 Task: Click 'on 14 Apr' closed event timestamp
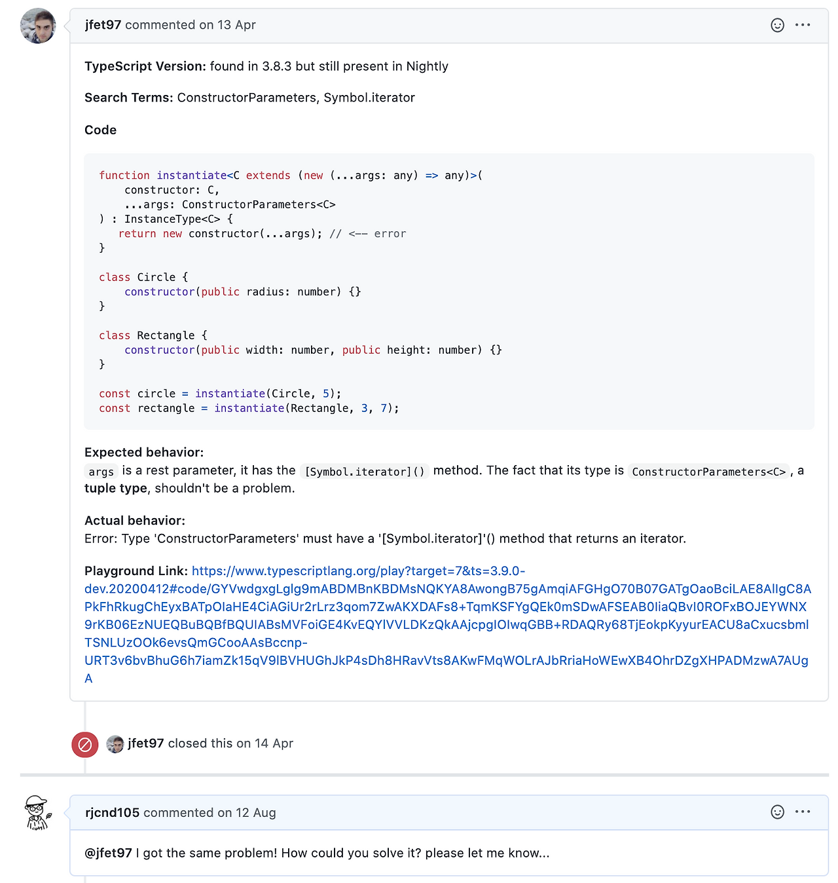coord(264,743)
